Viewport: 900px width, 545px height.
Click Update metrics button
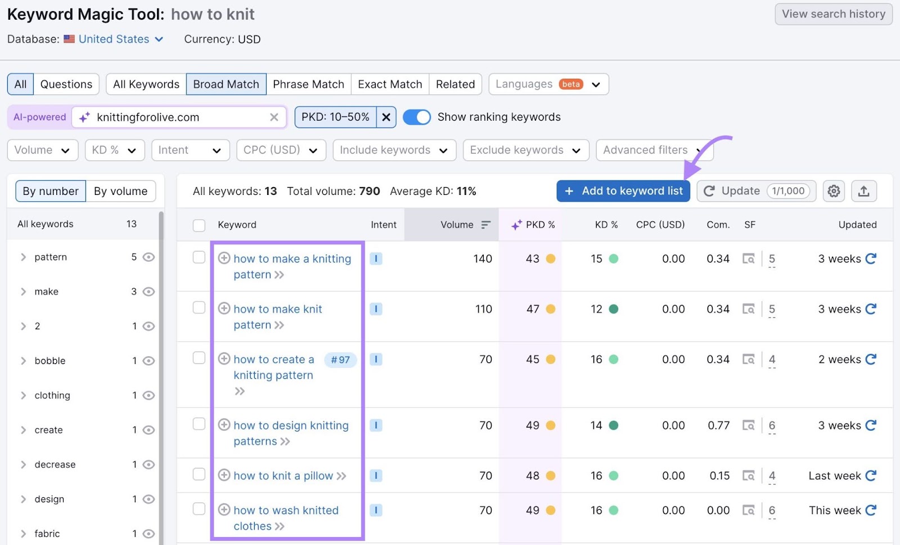point(756,191)
